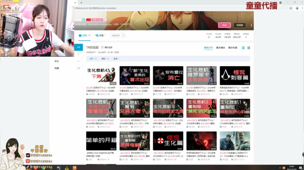Select the 生活 1 category filter
The height and width of the screenshot is (170, 304).
pyautogui.click(x=117, y=59)
